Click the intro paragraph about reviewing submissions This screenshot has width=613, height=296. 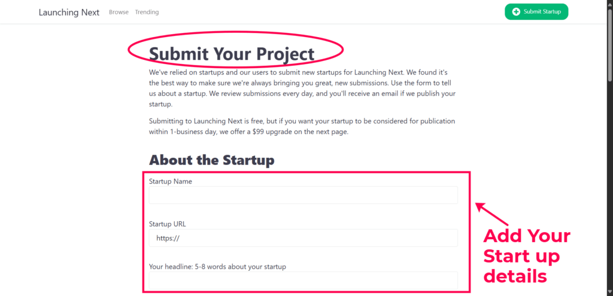point(302,89)
